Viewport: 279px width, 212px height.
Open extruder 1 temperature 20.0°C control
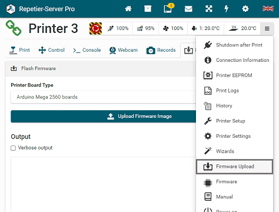point(205,28)
